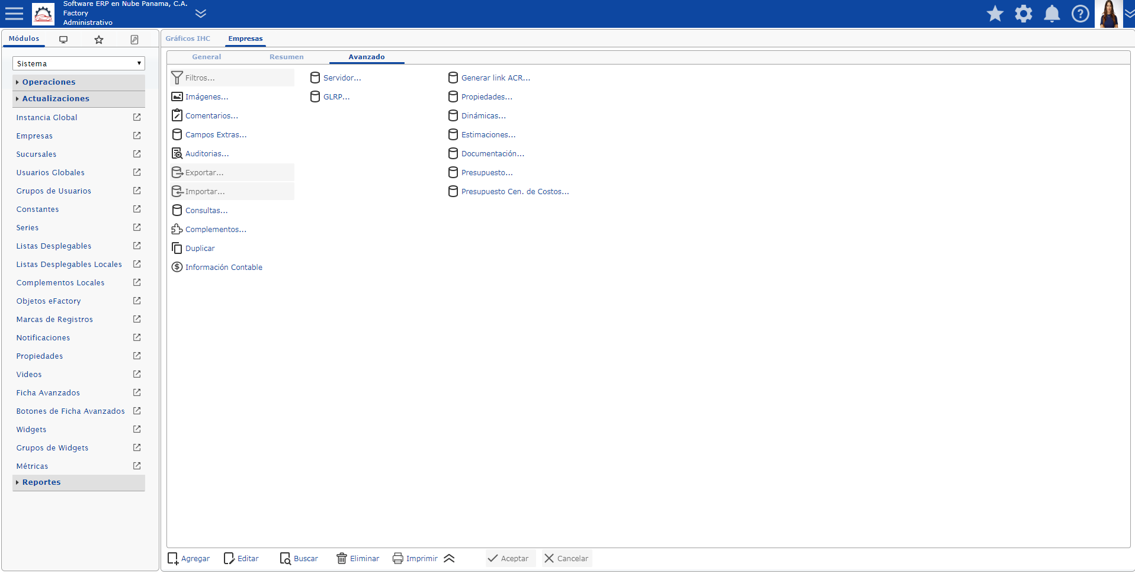The image size is (1135, 573).
Task: Open Notificaciones popout icon
Action: tap(137, 337)
